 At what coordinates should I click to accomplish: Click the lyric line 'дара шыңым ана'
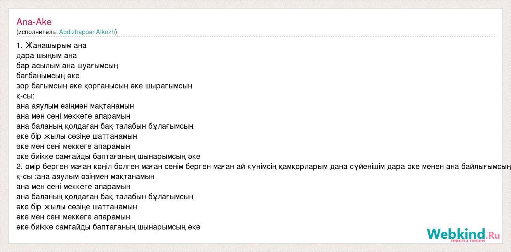pyautogui.click(x=47, y=55)
